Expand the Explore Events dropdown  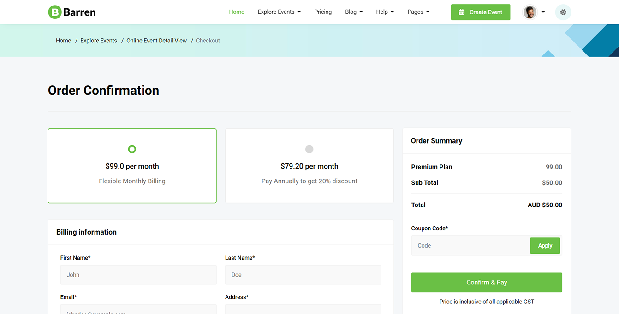click(279, 12)
